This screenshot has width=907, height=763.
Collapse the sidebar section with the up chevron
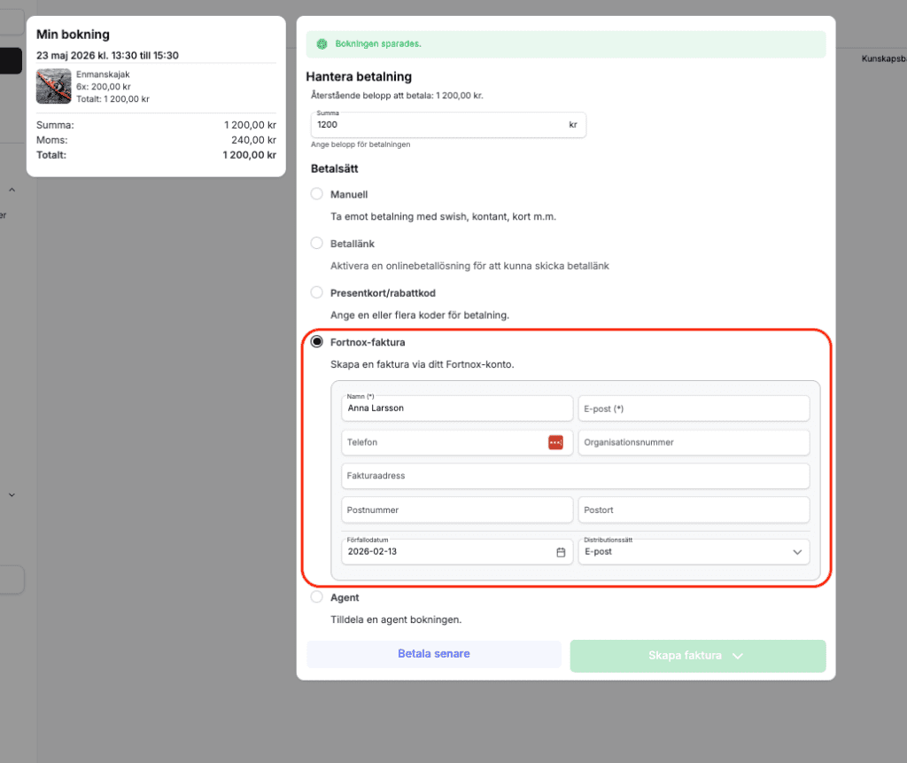point(12,190)
